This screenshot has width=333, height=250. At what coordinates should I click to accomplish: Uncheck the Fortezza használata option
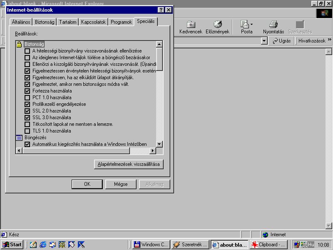coord(27,91)
